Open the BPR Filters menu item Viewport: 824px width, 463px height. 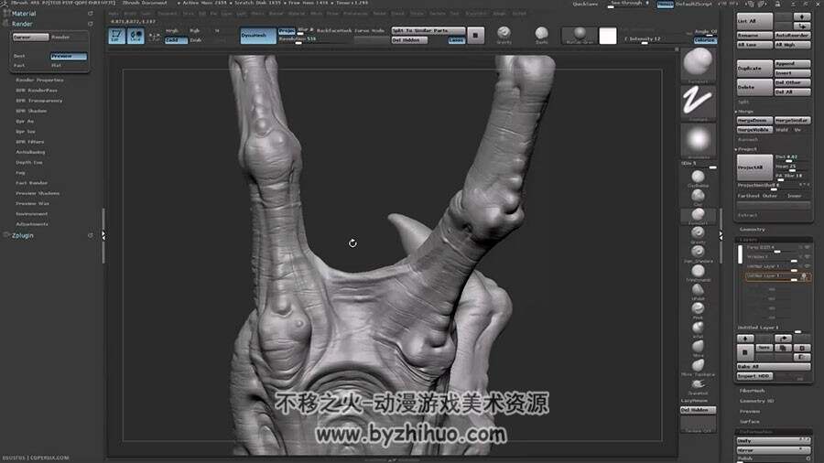click(30, 142)
